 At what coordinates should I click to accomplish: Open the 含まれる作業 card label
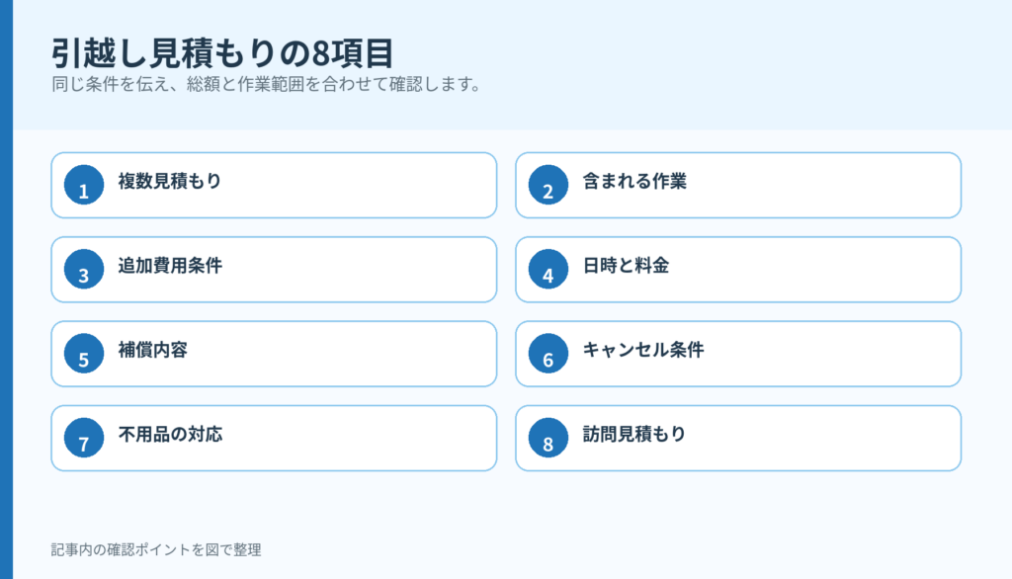[634, 182]
